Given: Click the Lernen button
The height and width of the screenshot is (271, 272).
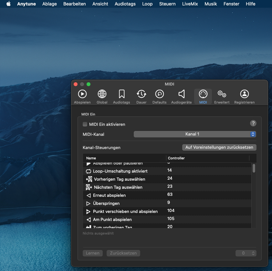Looking at the screenshot, I should pyautogui.click(x=93, y=253).
